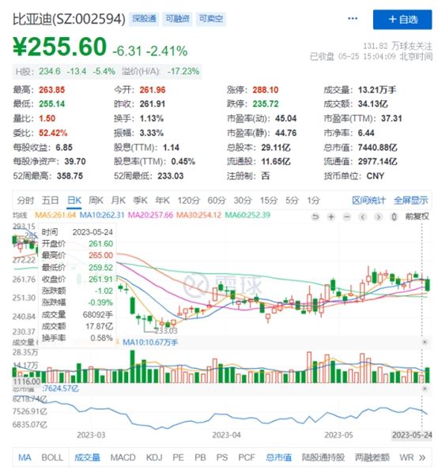Toggle the PCF indicator
The width and height of the screenshot is (438, 469).
[x=247, y=457]
